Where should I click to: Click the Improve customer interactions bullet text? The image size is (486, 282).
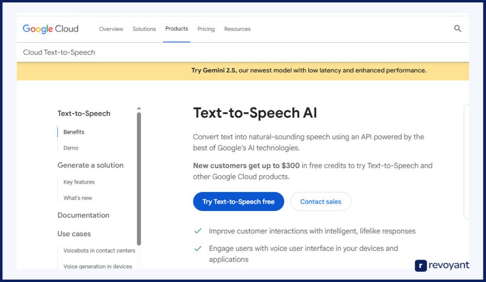[312, 231]
